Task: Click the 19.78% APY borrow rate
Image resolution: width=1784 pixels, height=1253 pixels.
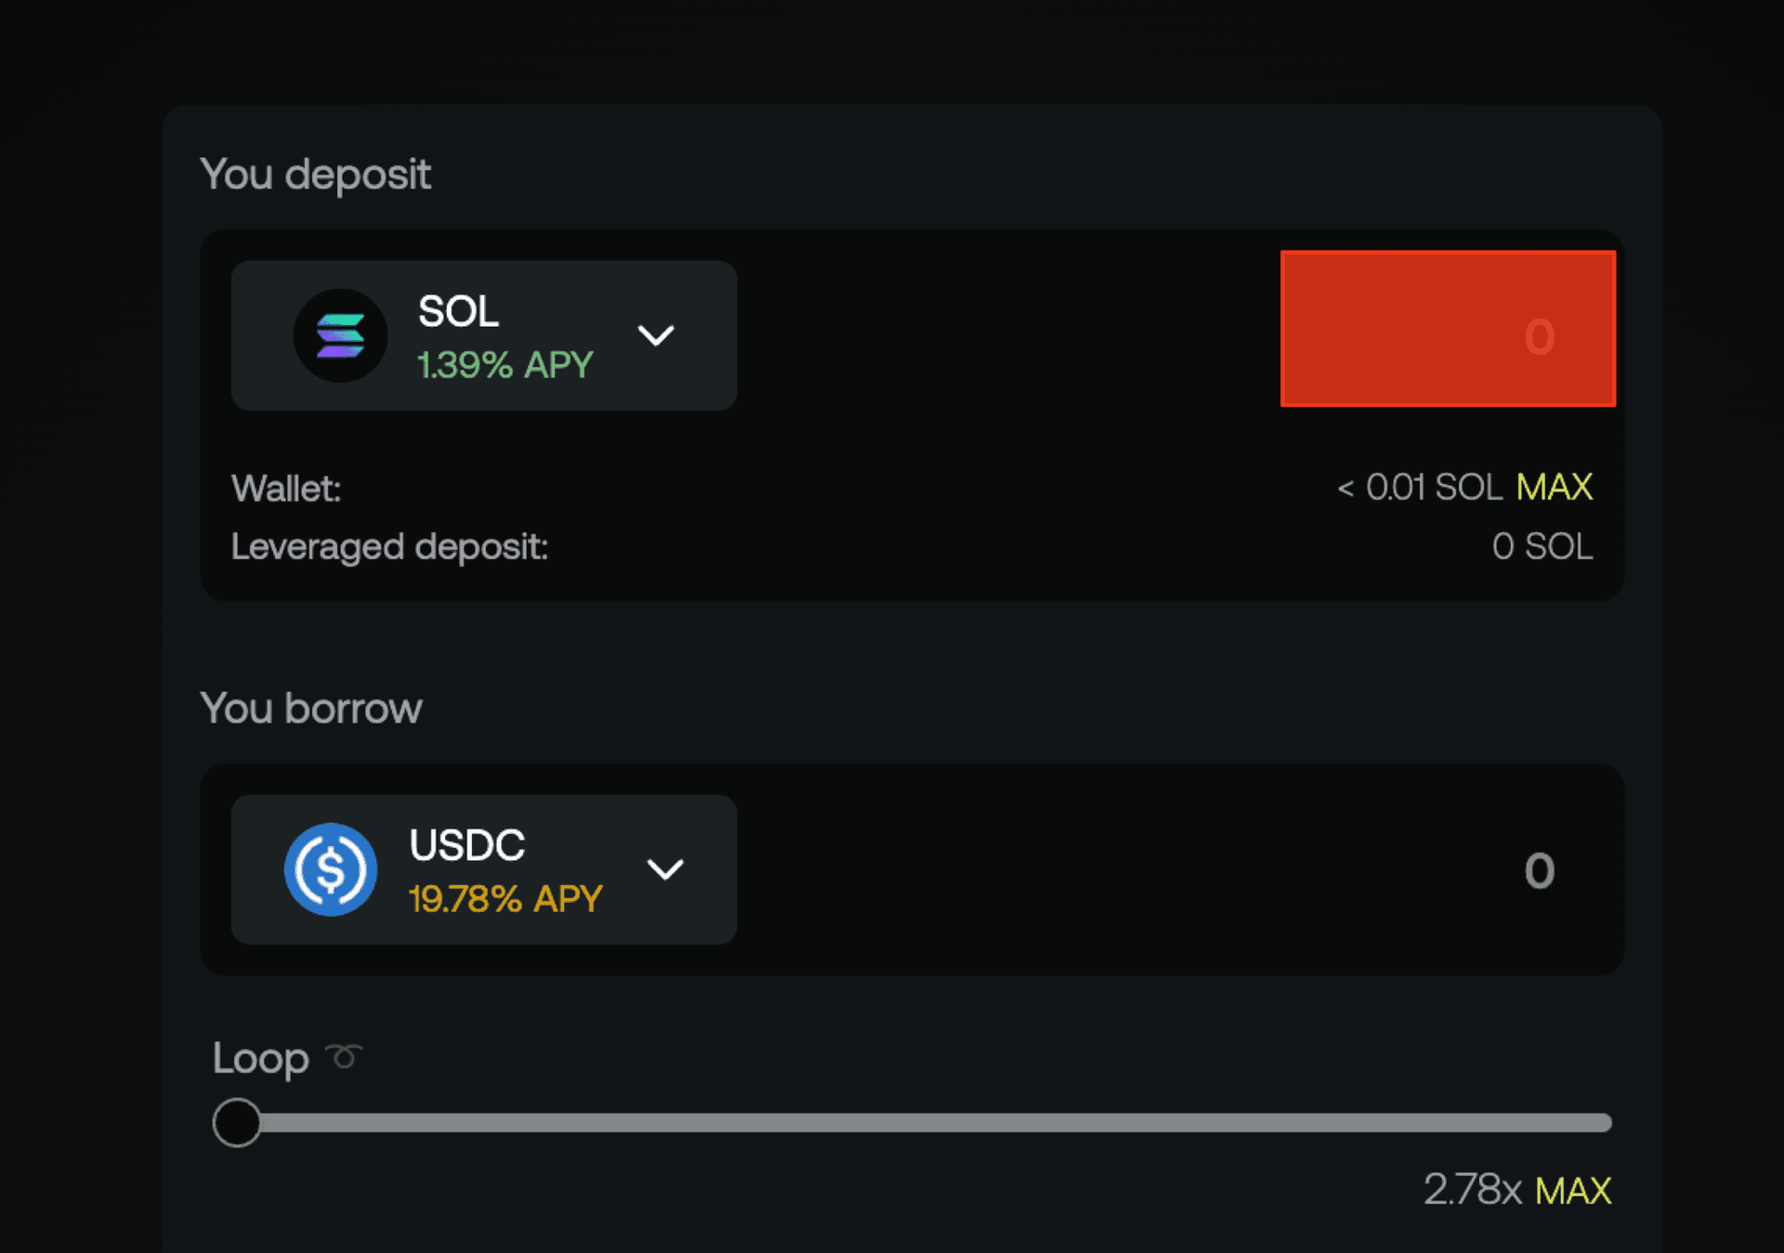Action: [505, 899]
